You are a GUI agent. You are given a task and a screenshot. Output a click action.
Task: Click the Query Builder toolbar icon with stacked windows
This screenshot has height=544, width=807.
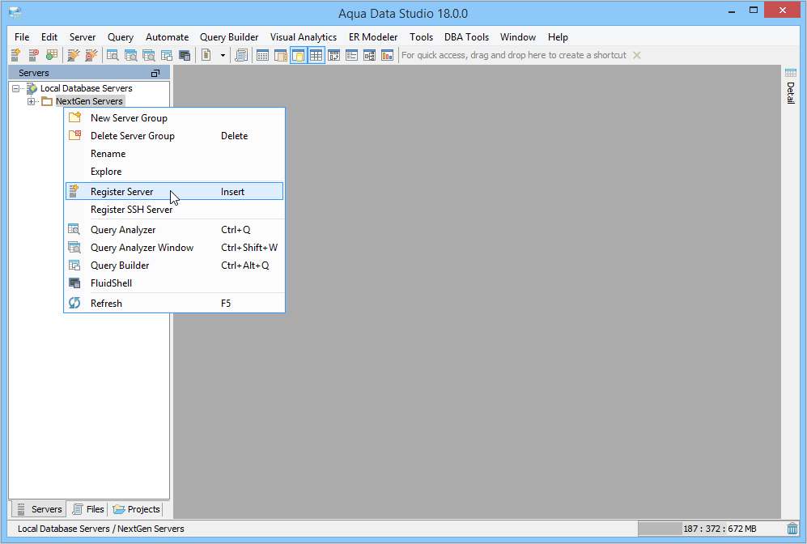(x=166, y=55)
